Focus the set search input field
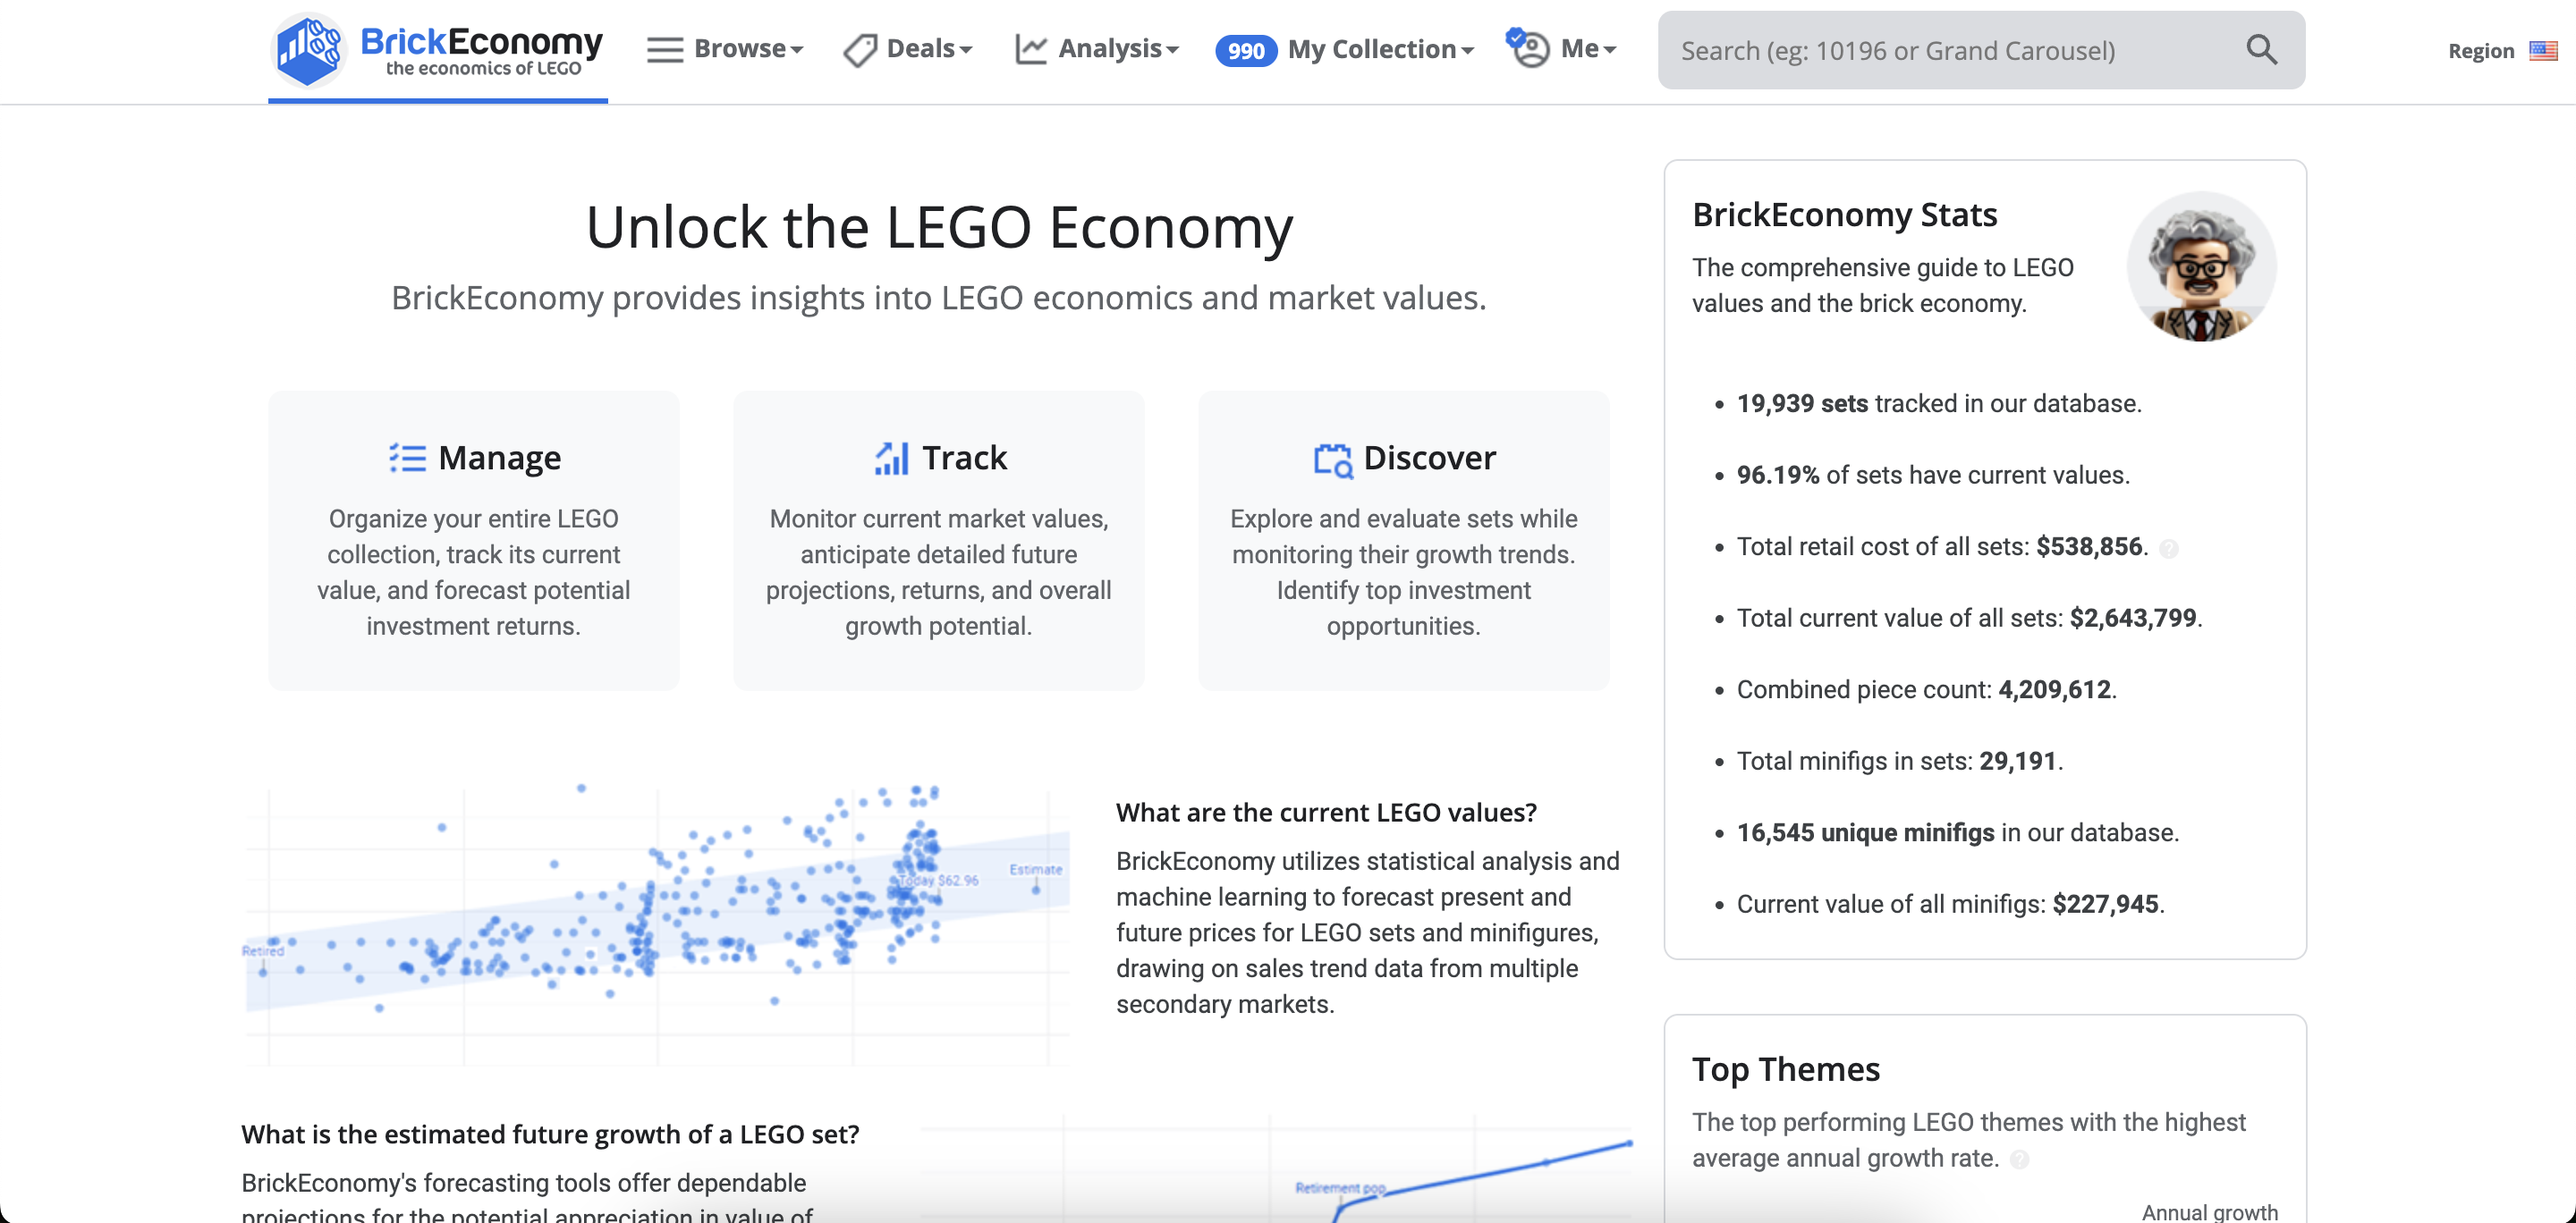 click(x=1950, y=50)
